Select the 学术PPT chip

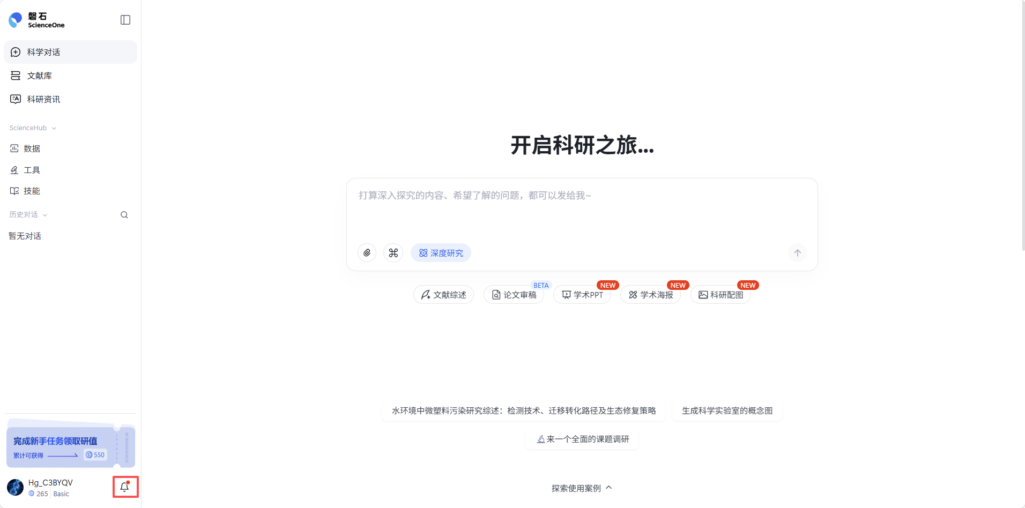coord(582,295)
